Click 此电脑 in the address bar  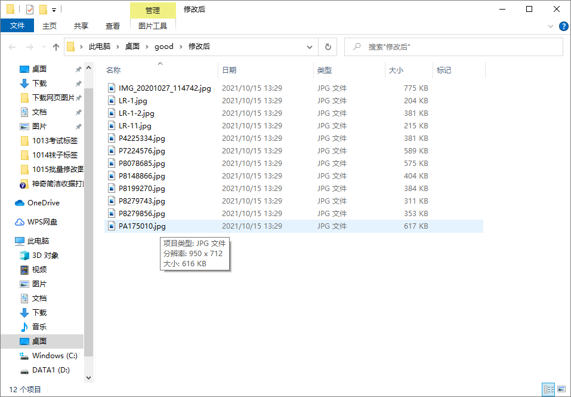pyautogui.click(x=100, y=47)
